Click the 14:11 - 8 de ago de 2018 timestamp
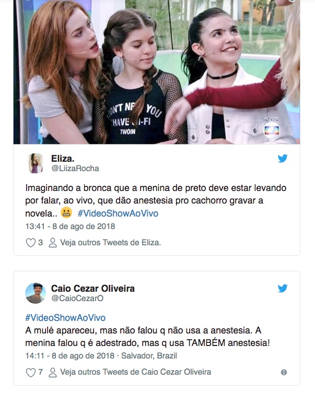The image size is (315, 394). pos(70,356)
